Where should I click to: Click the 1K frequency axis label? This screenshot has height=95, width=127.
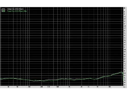[69, 87]
